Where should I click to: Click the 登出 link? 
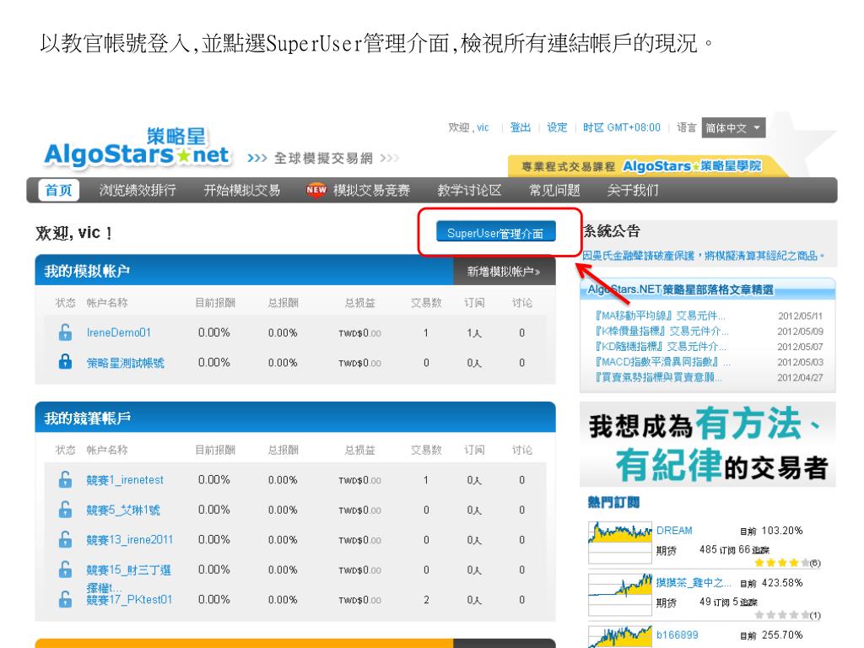tap(521, 127)
